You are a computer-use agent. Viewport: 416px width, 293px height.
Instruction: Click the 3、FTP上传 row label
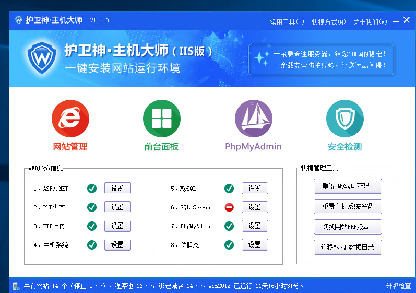[x=49, y=226]
